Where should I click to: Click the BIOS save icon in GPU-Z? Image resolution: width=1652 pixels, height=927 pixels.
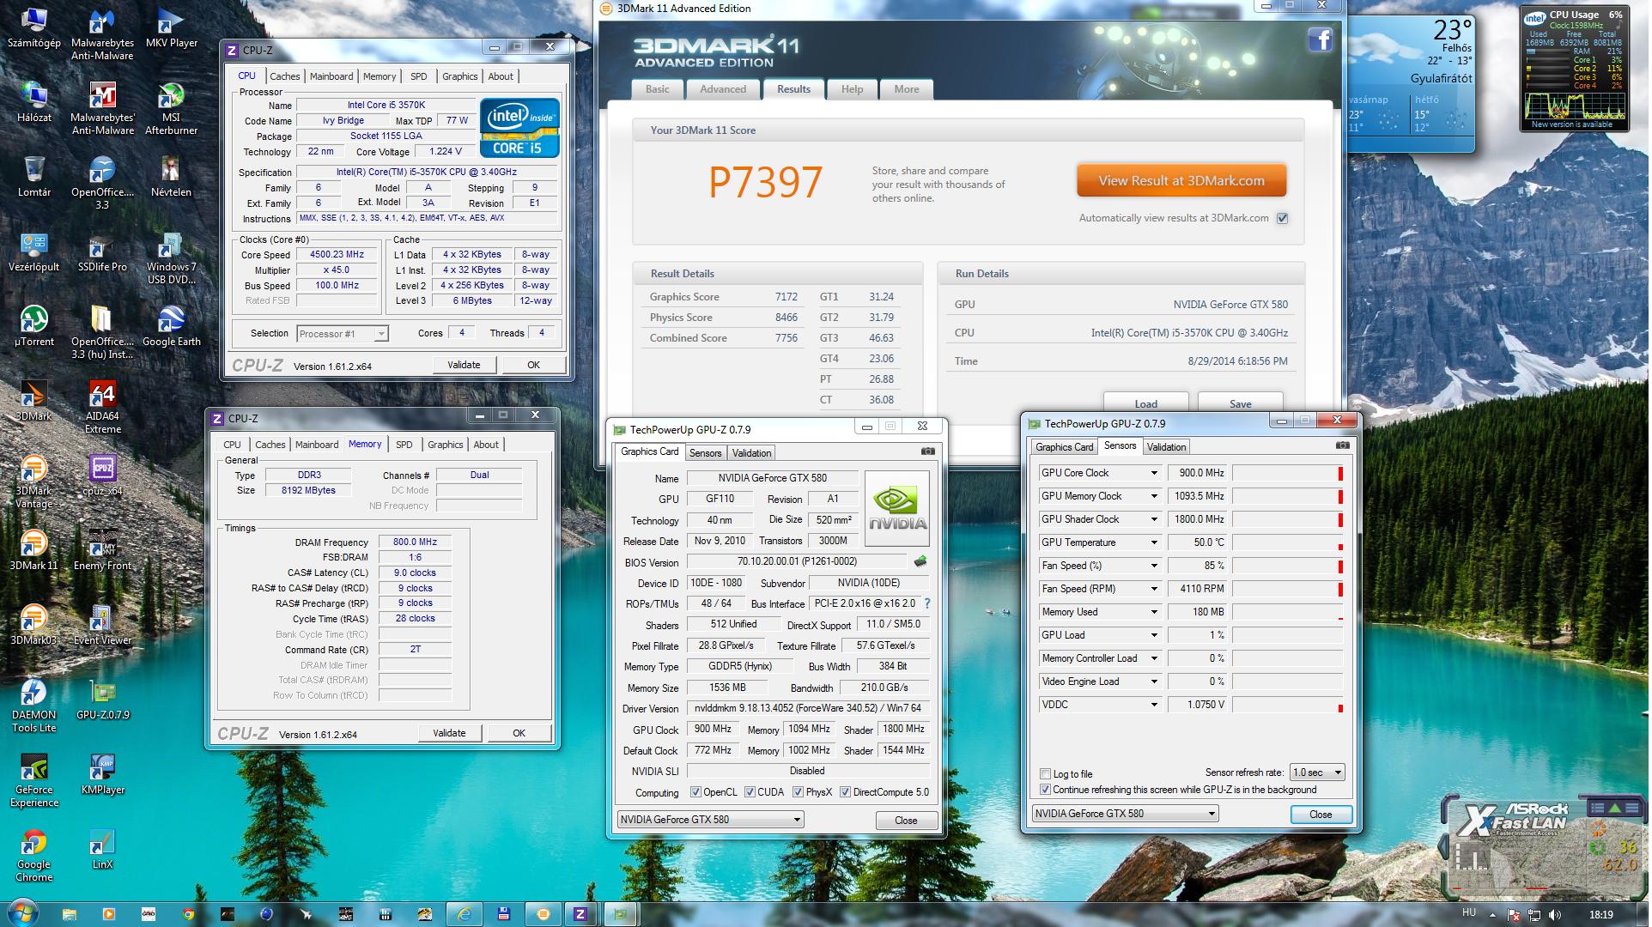(920, 561)
